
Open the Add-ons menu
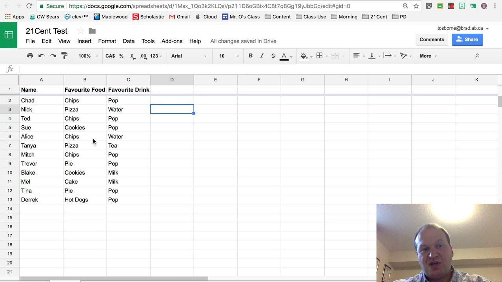click(172, 41)
